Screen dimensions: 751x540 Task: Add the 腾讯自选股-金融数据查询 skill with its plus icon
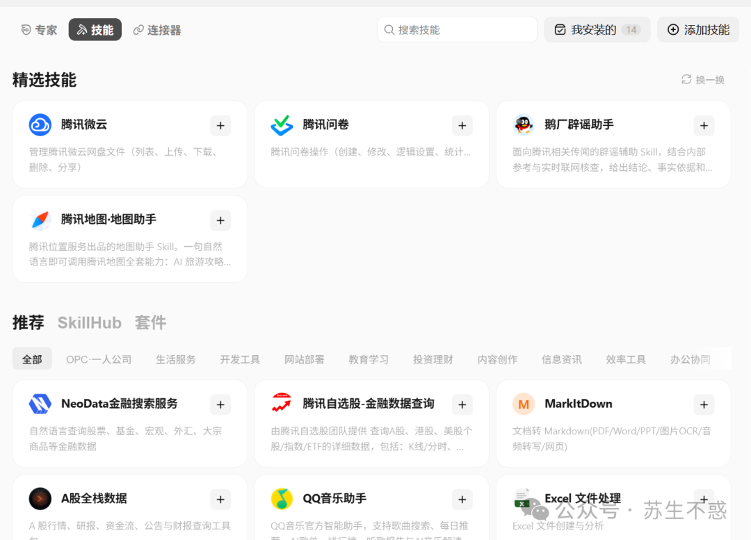point(462,404)
